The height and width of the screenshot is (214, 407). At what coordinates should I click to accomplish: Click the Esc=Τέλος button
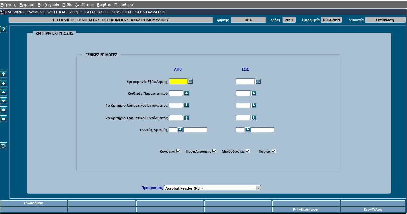373,210
